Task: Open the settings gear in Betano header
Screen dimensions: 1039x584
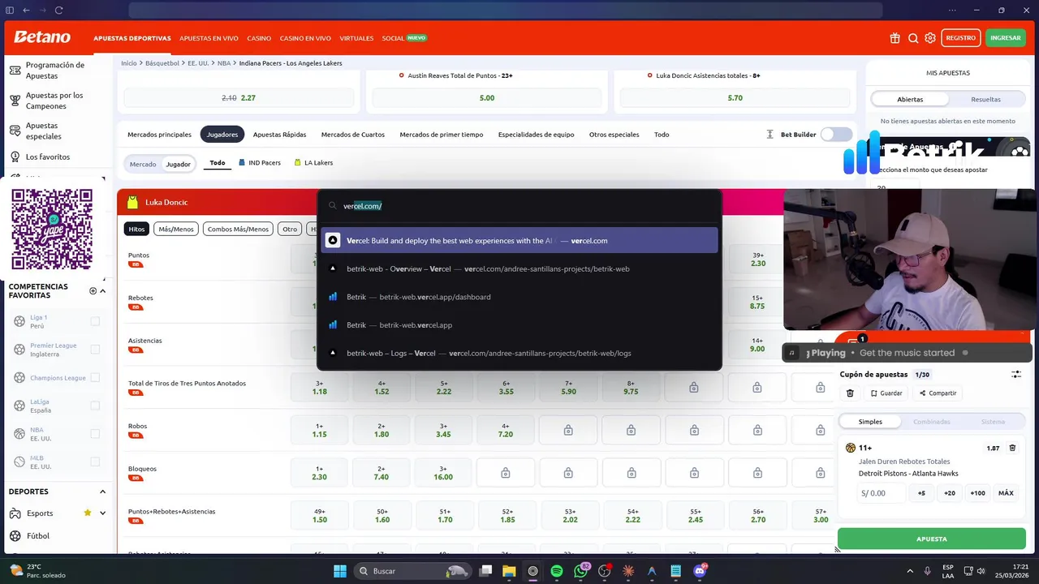Action: click(930, 38)
